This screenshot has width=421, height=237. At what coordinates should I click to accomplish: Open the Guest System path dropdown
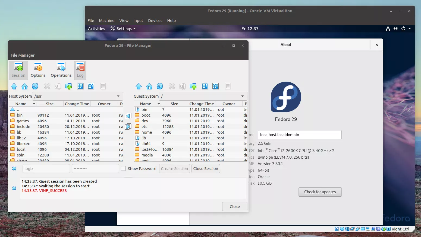[242, 96]
